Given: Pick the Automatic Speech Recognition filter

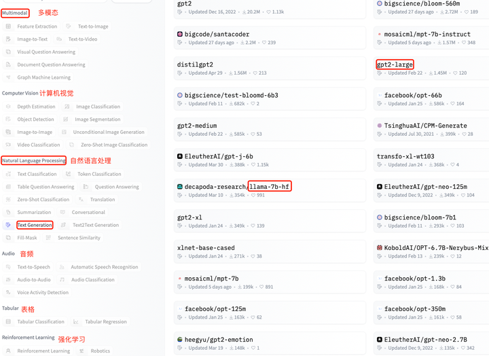Looking at the screenshot, I should 98,267.
